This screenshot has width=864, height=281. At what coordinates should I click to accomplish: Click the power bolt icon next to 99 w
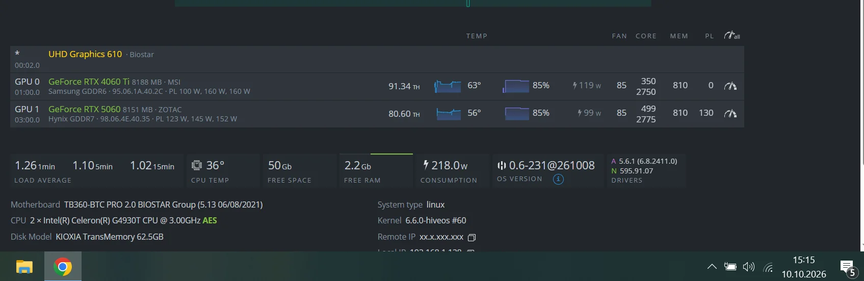click(x=580, y=113)
